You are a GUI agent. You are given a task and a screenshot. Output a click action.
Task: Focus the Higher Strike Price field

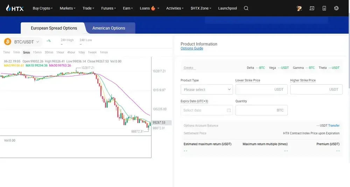316,89
